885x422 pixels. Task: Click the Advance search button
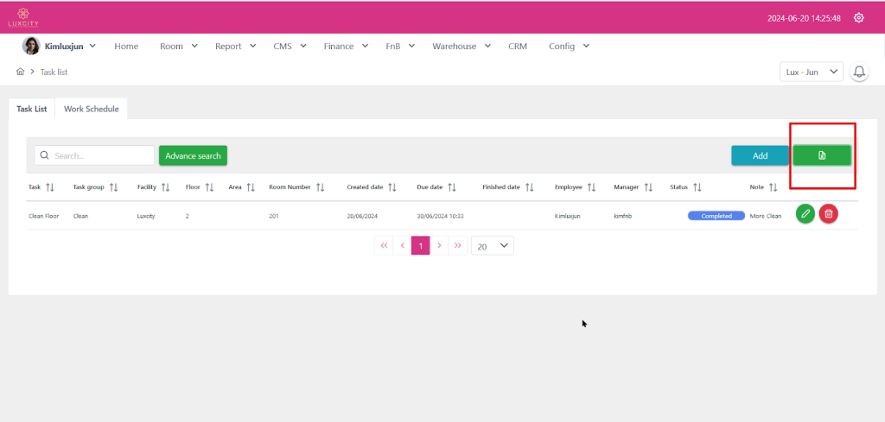tap(193, 155)
